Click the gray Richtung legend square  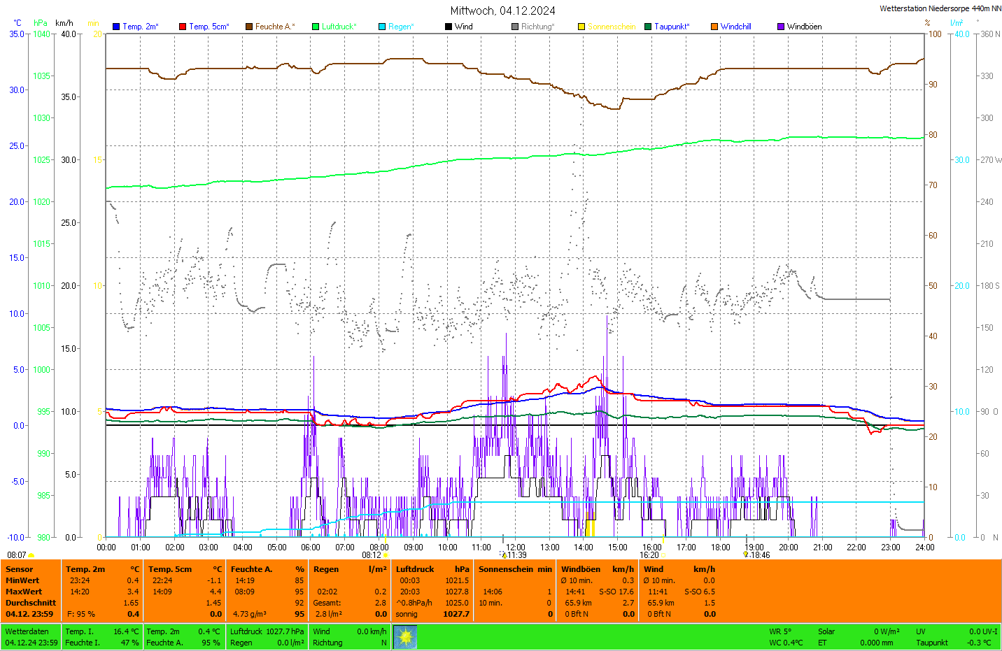pos(515,27)
